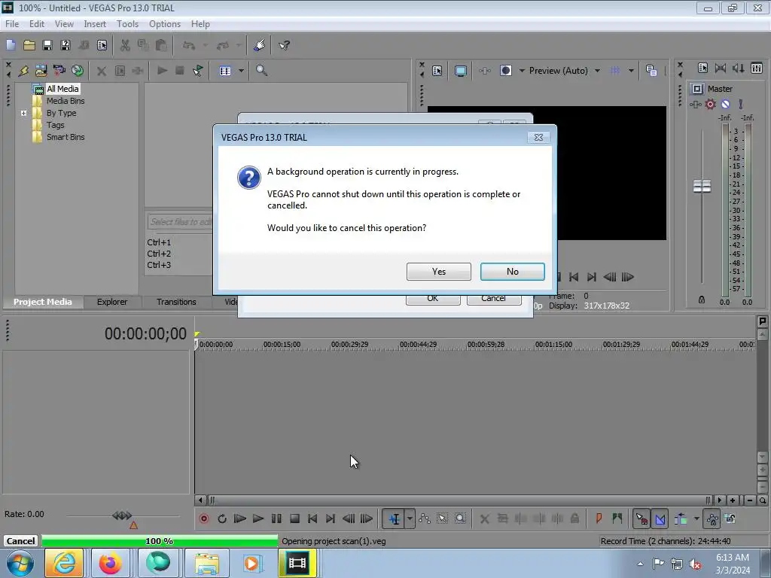The width and height of the screenshot is (771, 578).
Task: Expand the Views dropdown arrow in Project Media
Action: point(241,70)
